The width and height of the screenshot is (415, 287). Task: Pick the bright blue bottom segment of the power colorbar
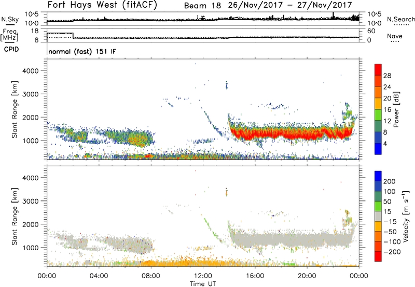(378, 149)
